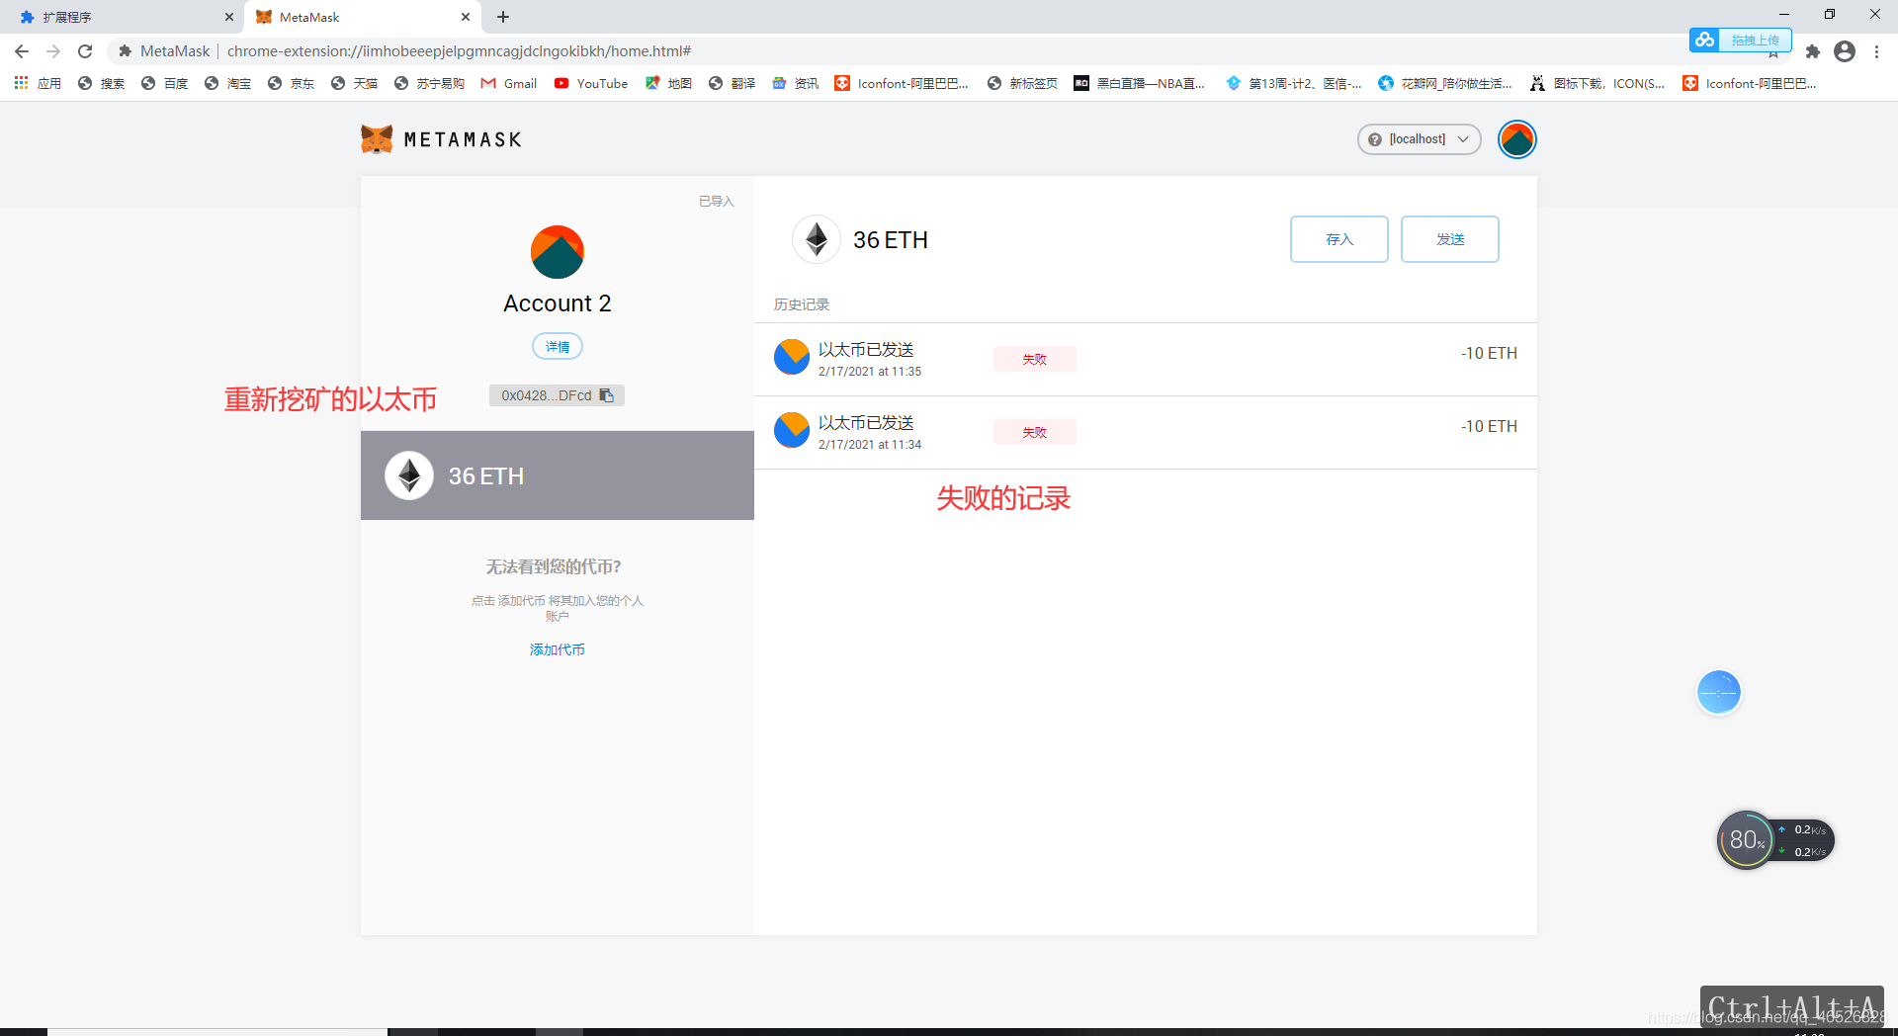Open the 搜索 bookmark
The height and width of the screenshot is (1036, 1898).
tap(101, 84)
